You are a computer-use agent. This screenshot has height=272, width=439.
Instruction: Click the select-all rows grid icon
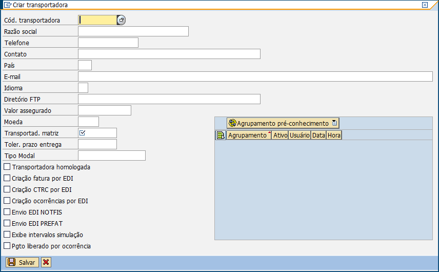[221, 135]
